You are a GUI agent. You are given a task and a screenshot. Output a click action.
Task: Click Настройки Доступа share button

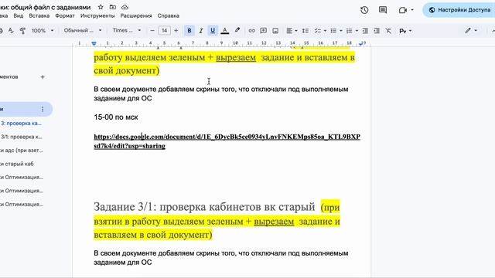click(459, 10)
